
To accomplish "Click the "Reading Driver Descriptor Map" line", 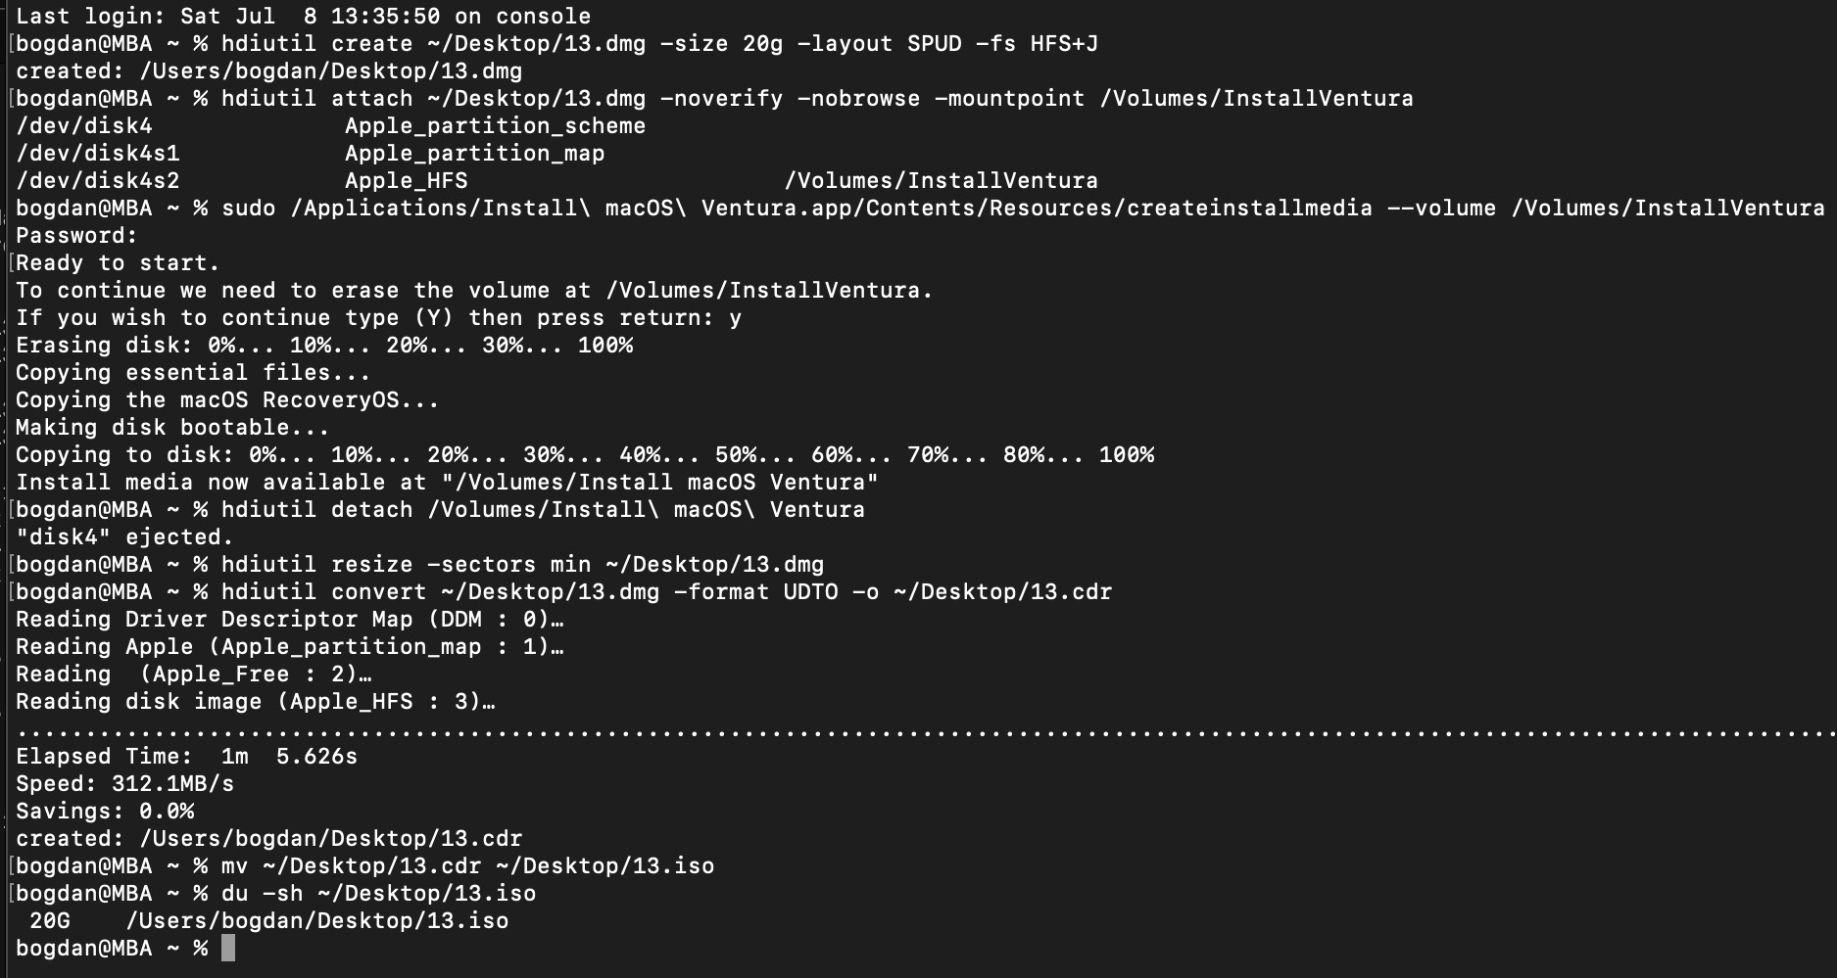I will click(289, 620).
